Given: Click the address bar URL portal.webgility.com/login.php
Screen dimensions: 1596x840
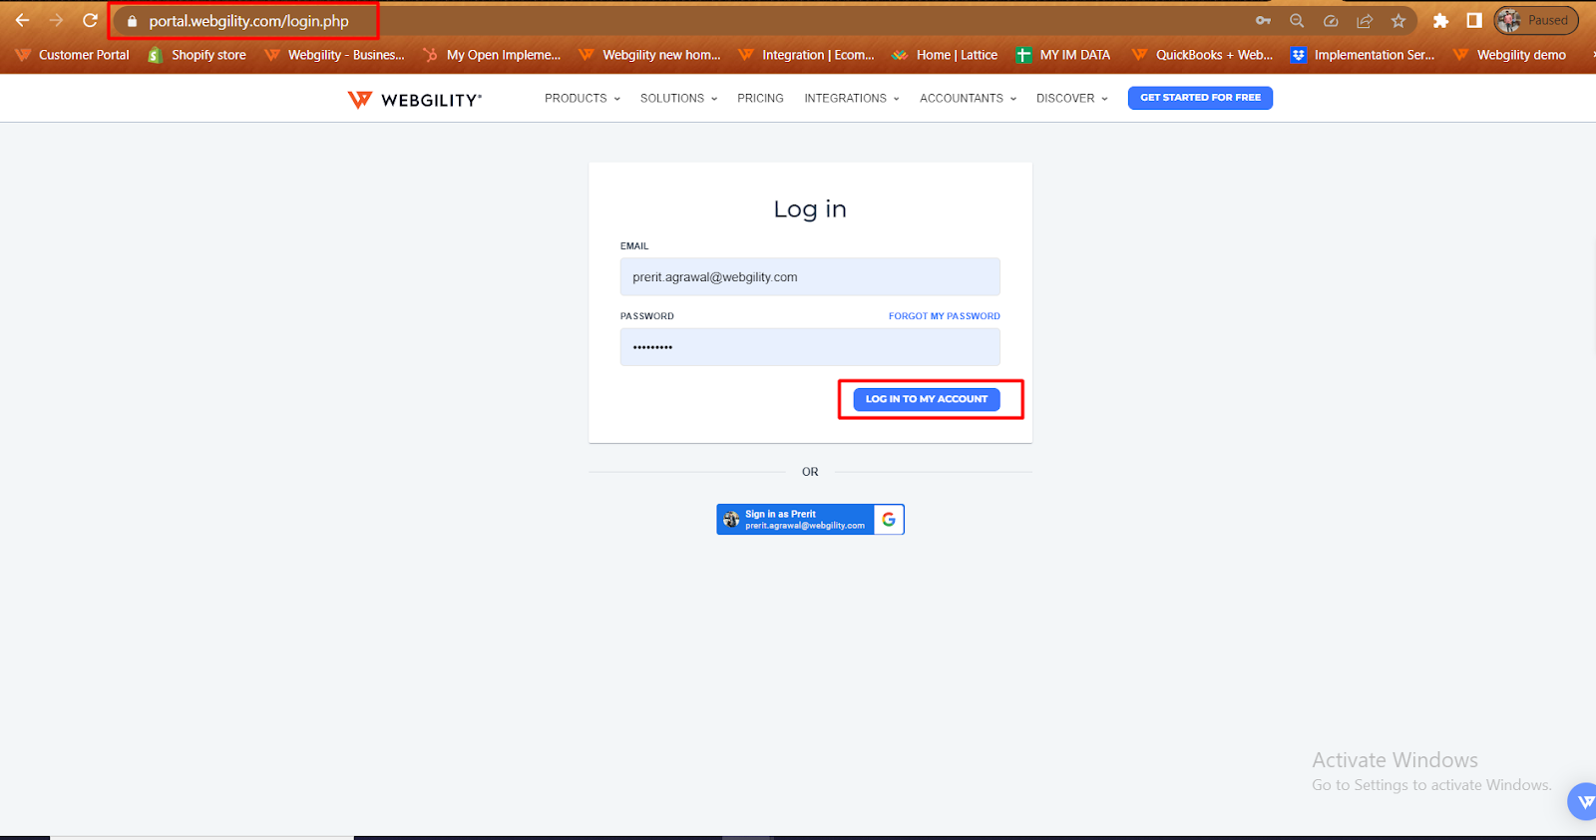Looking at the screenshot, I should 249,21.
